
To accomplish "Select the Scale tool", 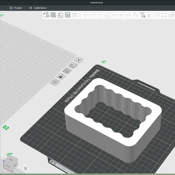I will click(100, 15).
